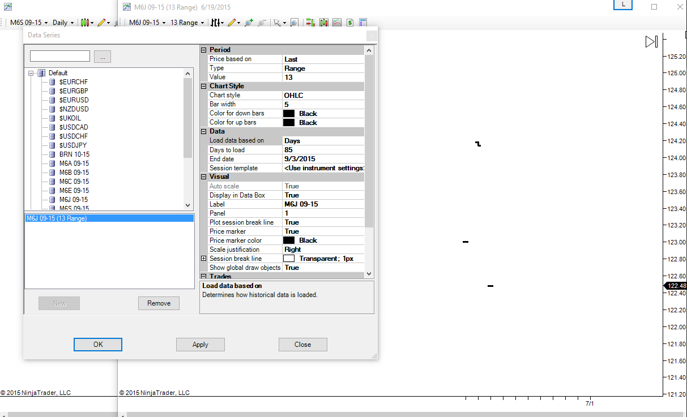Open the M6S 09-15 instrument dropdown
Viewport: 687px width, 417px height.
click(29, 23)
